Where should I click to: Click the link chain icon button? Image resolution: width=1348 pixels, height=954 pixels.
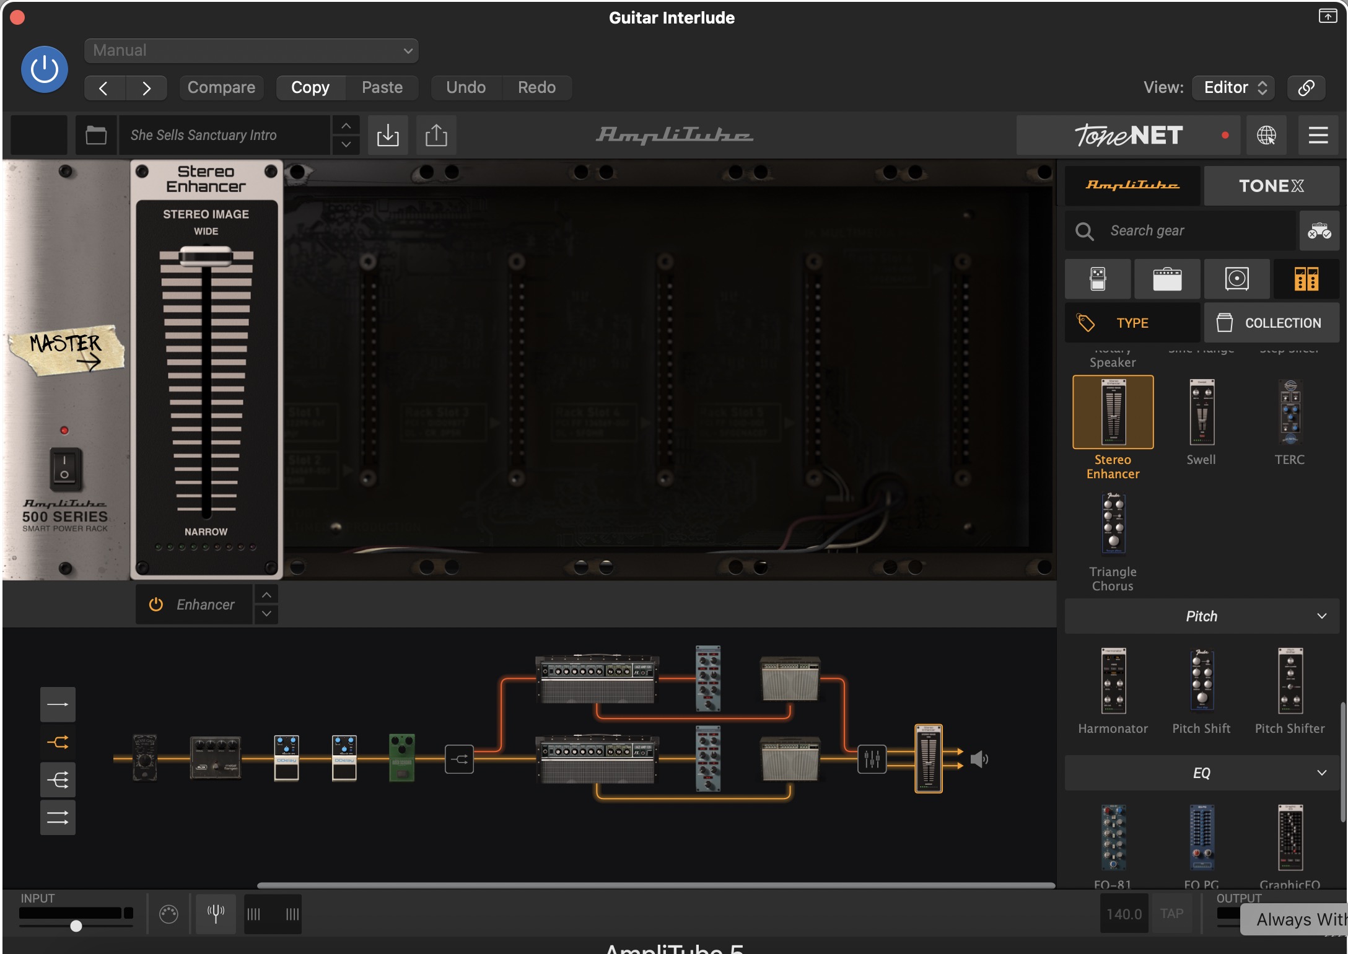click(1306, 87)
